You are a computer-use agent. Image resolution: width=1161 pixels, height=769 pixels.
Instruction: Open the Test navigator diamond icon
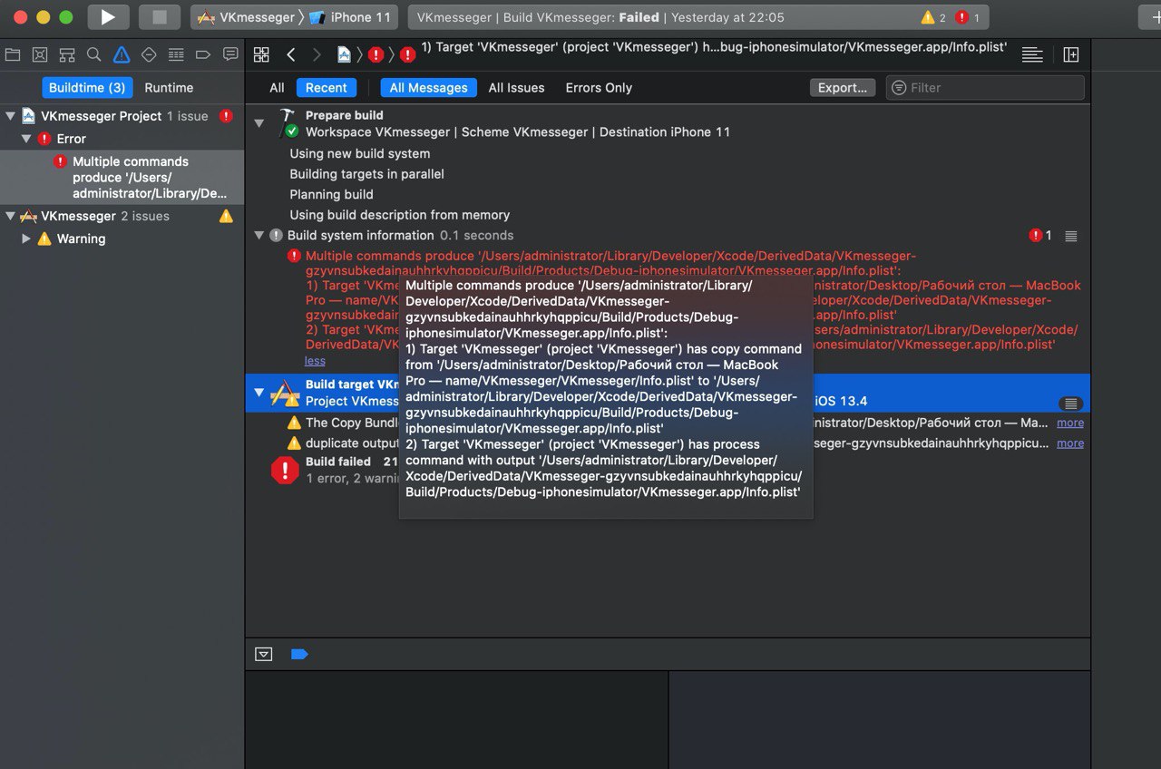[149, 54]
